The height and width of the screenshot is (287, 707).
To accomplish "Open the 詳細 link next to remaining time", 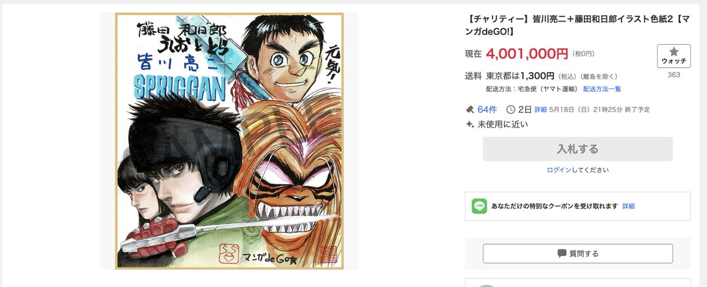I will (540, 110).
